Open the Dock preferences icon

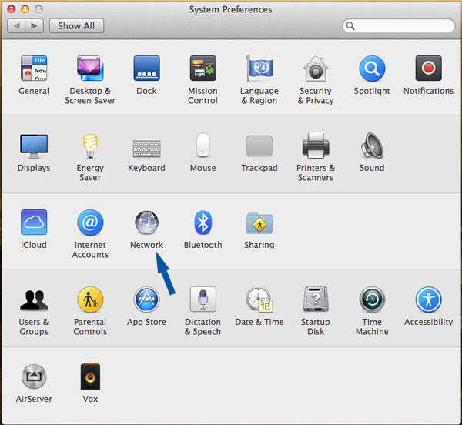[x=147, y=69]
